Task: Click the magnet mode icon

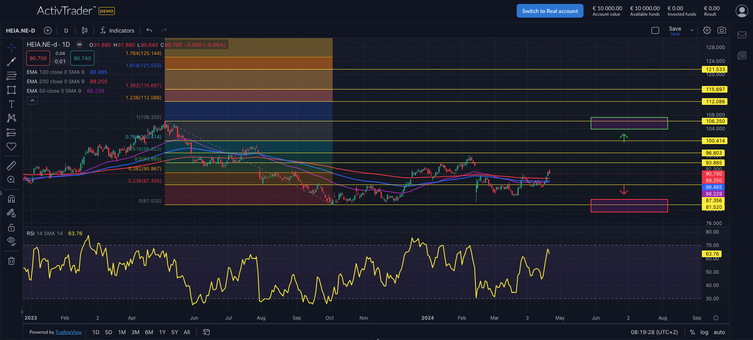Action: (11, 199)
